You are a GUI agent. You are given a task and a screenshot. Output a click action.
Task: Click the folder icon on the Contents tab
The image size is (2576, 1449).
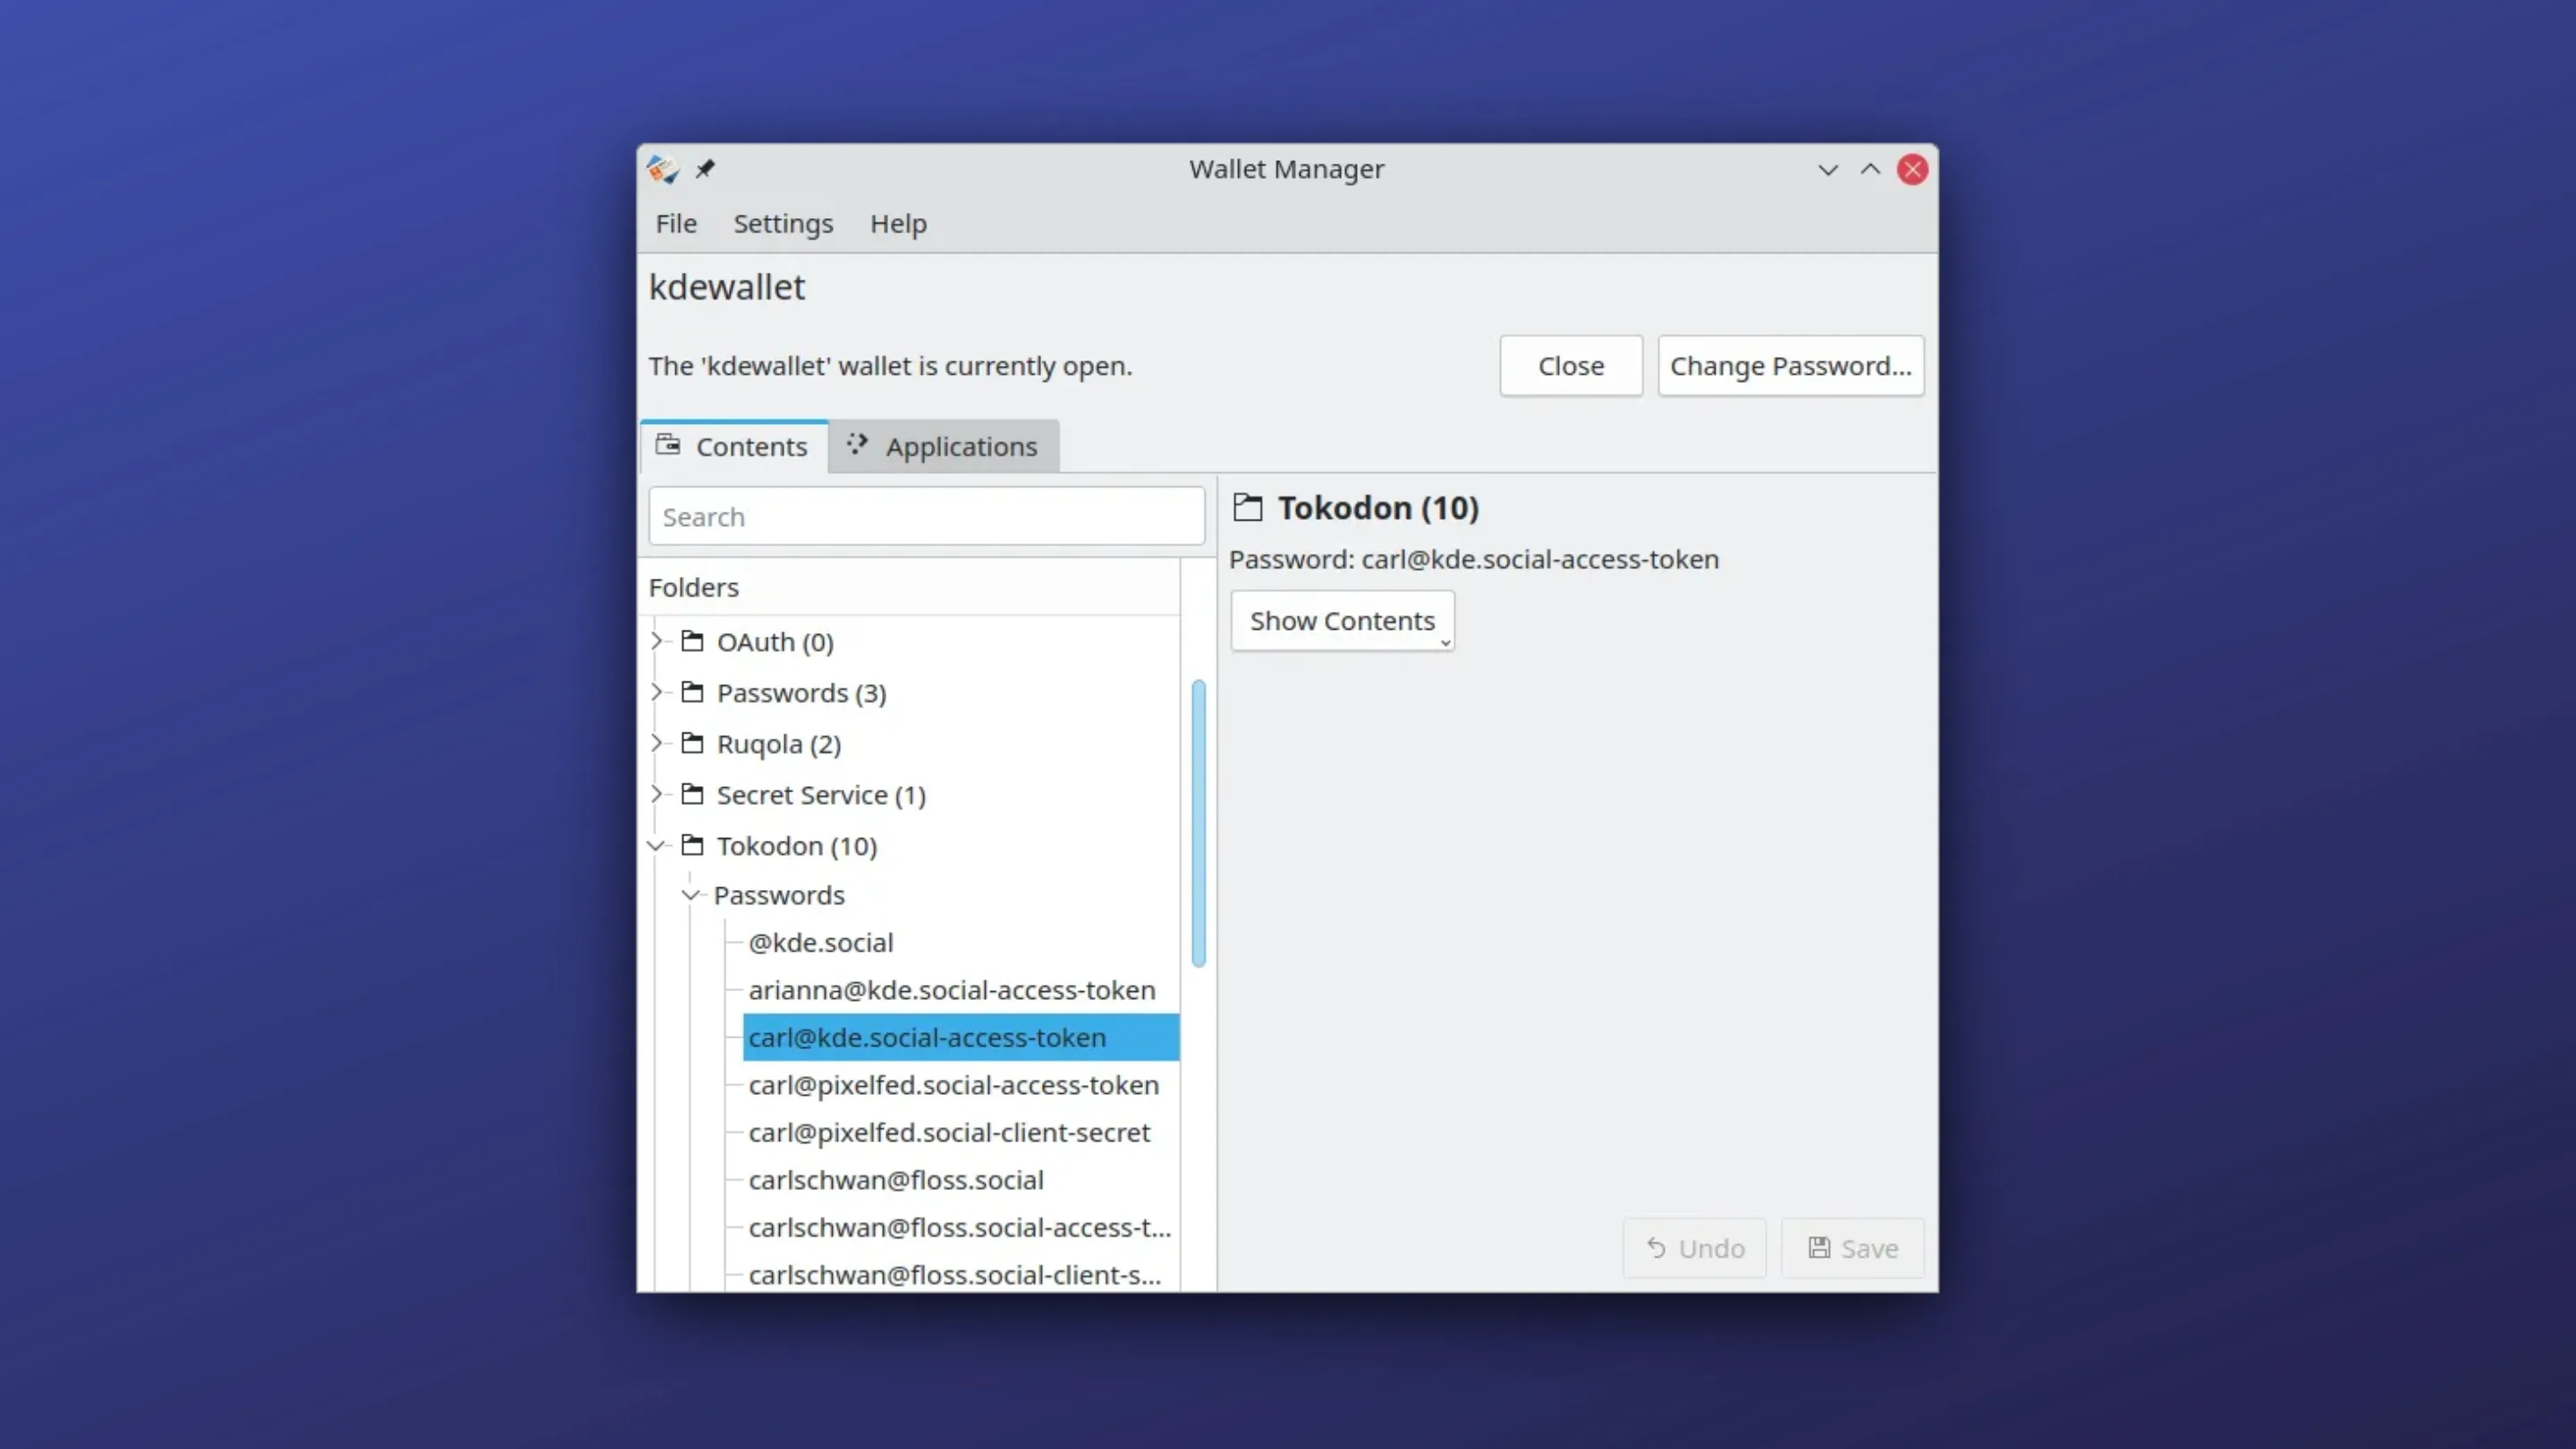click(667, 445)
